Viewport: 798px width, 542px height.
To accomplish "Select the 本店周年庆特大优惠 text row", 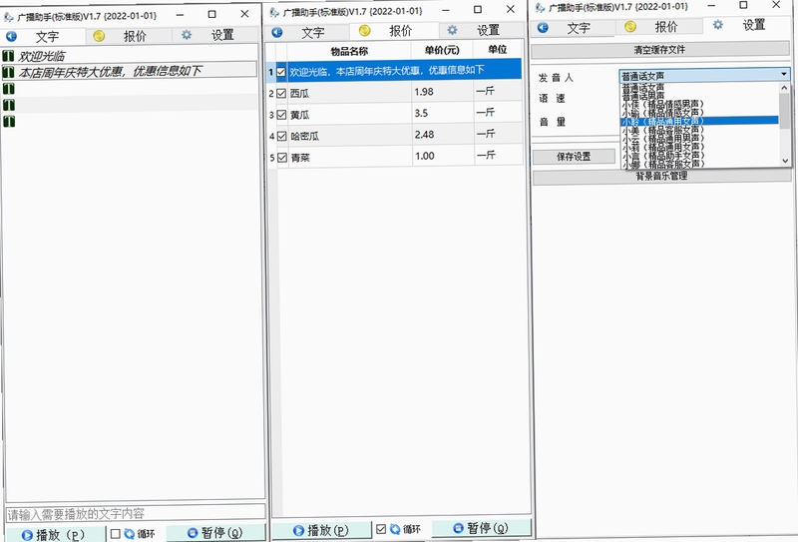I will [130, 70].
